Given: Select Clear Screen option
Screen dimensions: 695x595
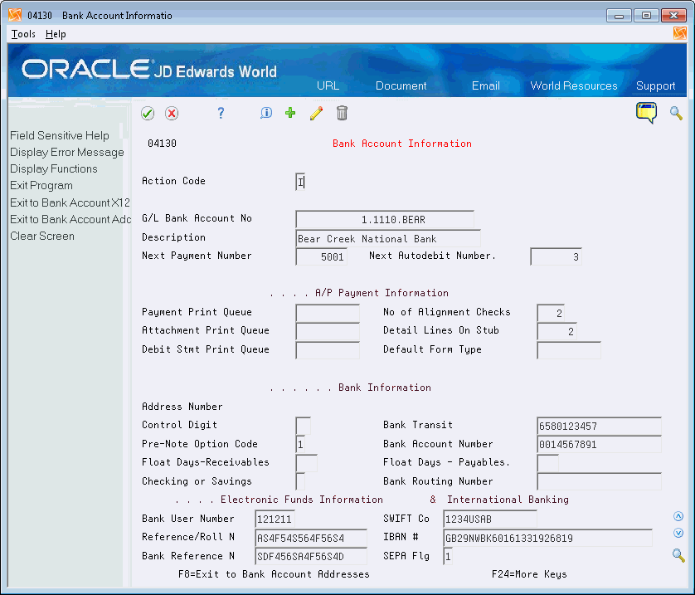Looking at the screenshot, I should coord(42,237).
